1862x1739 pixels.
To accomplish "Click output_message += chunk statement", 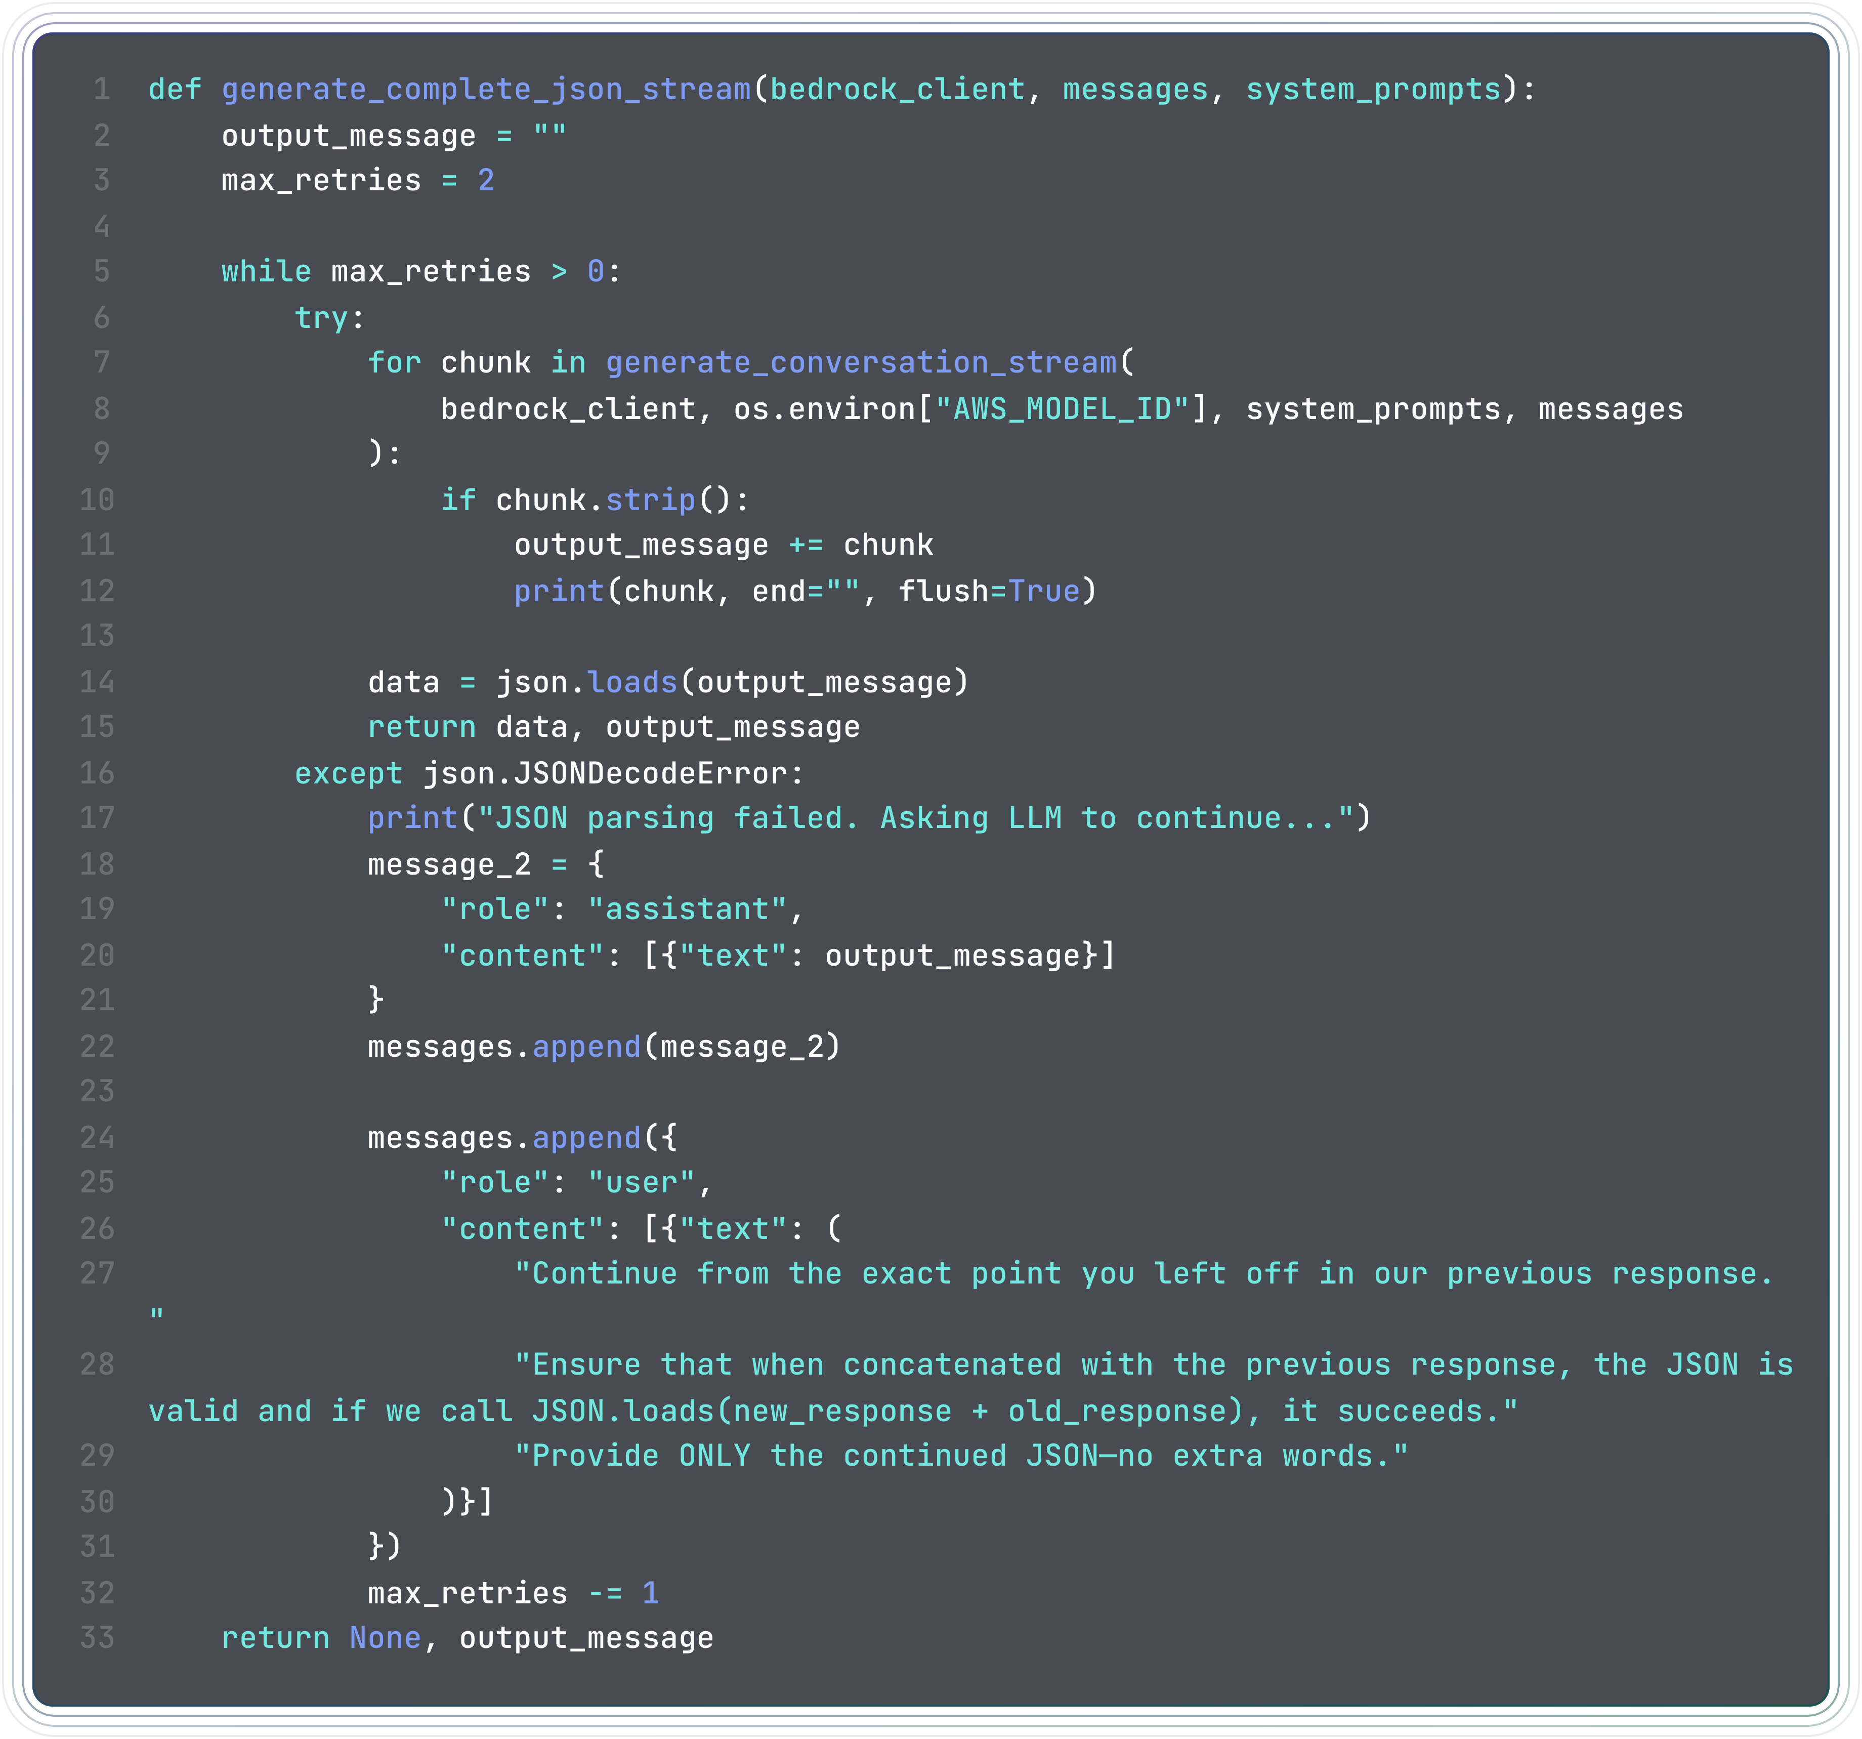I will pyautogui.click(x=723, y=545).
